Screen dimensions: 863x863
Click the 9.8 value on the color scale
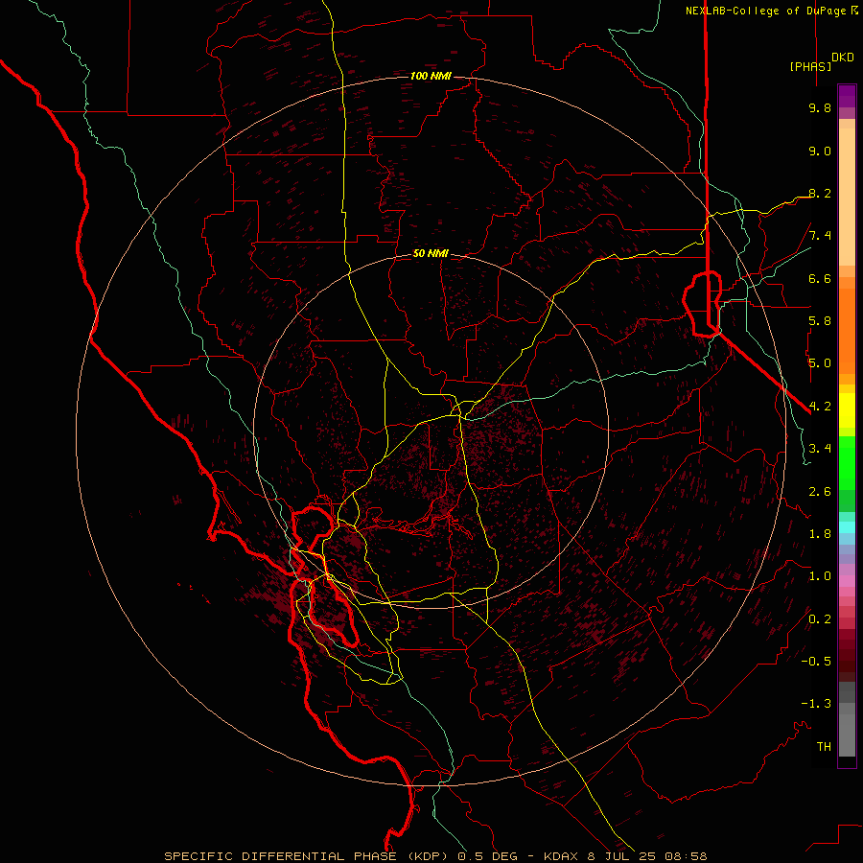[820, 108]
